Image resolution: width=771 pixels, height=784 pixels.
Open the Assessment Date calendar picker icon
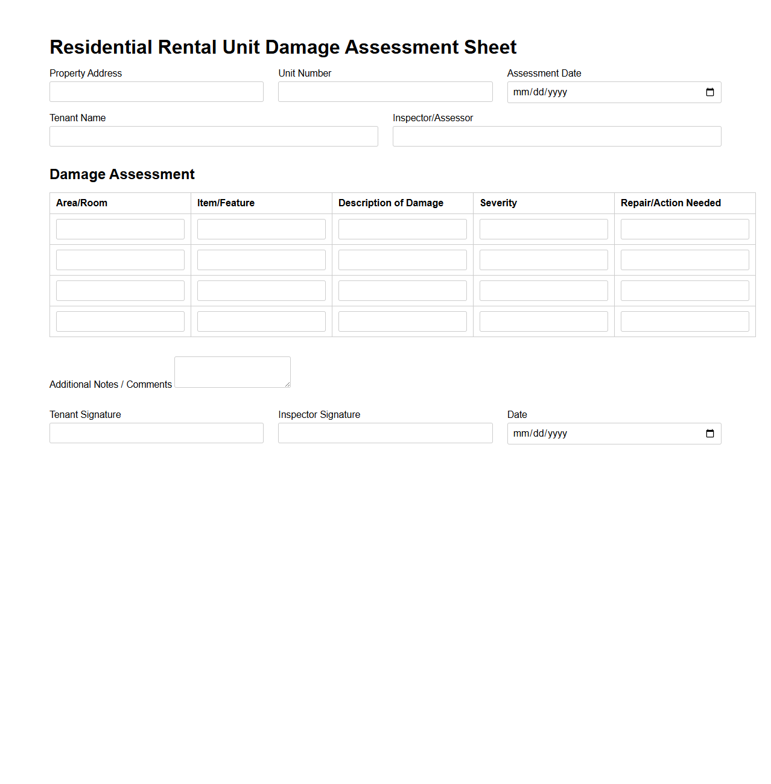[x=709, y=92]
